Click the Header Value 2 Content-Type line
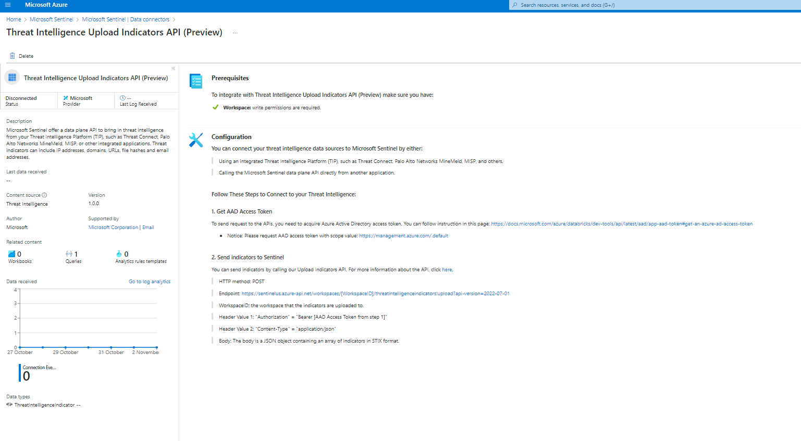Viewport: 801px width, 441px height. click(x=277, y=329)
